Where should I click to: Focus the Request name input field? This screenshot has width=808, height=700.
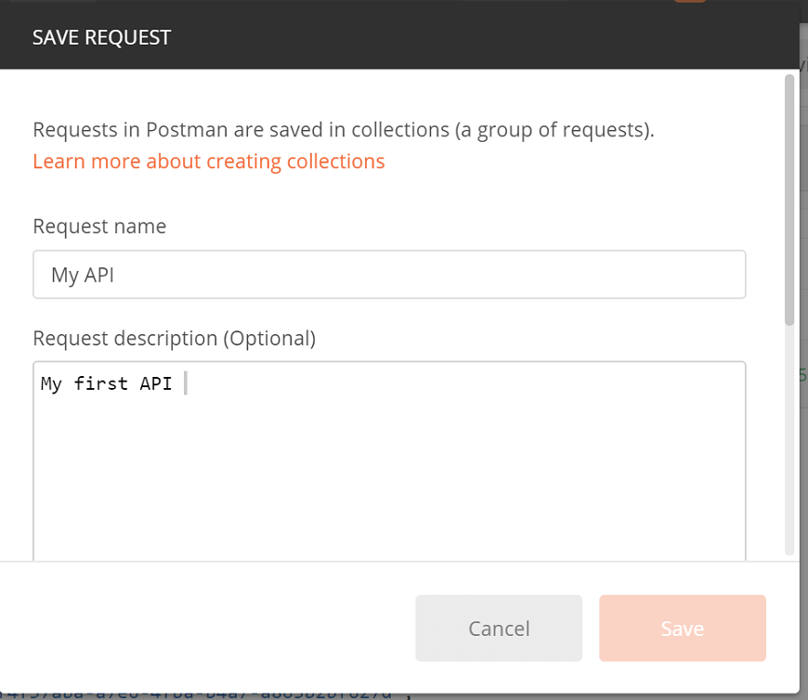point(389,275)
